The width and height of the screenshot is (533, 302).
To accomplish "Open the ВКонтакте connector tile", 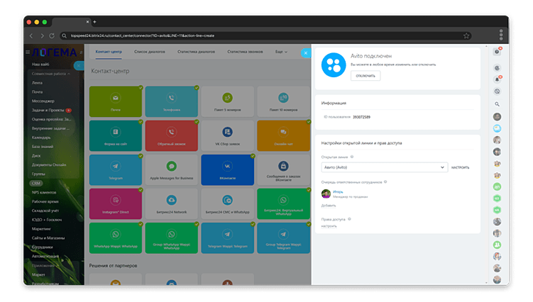I will pos(227,170).
